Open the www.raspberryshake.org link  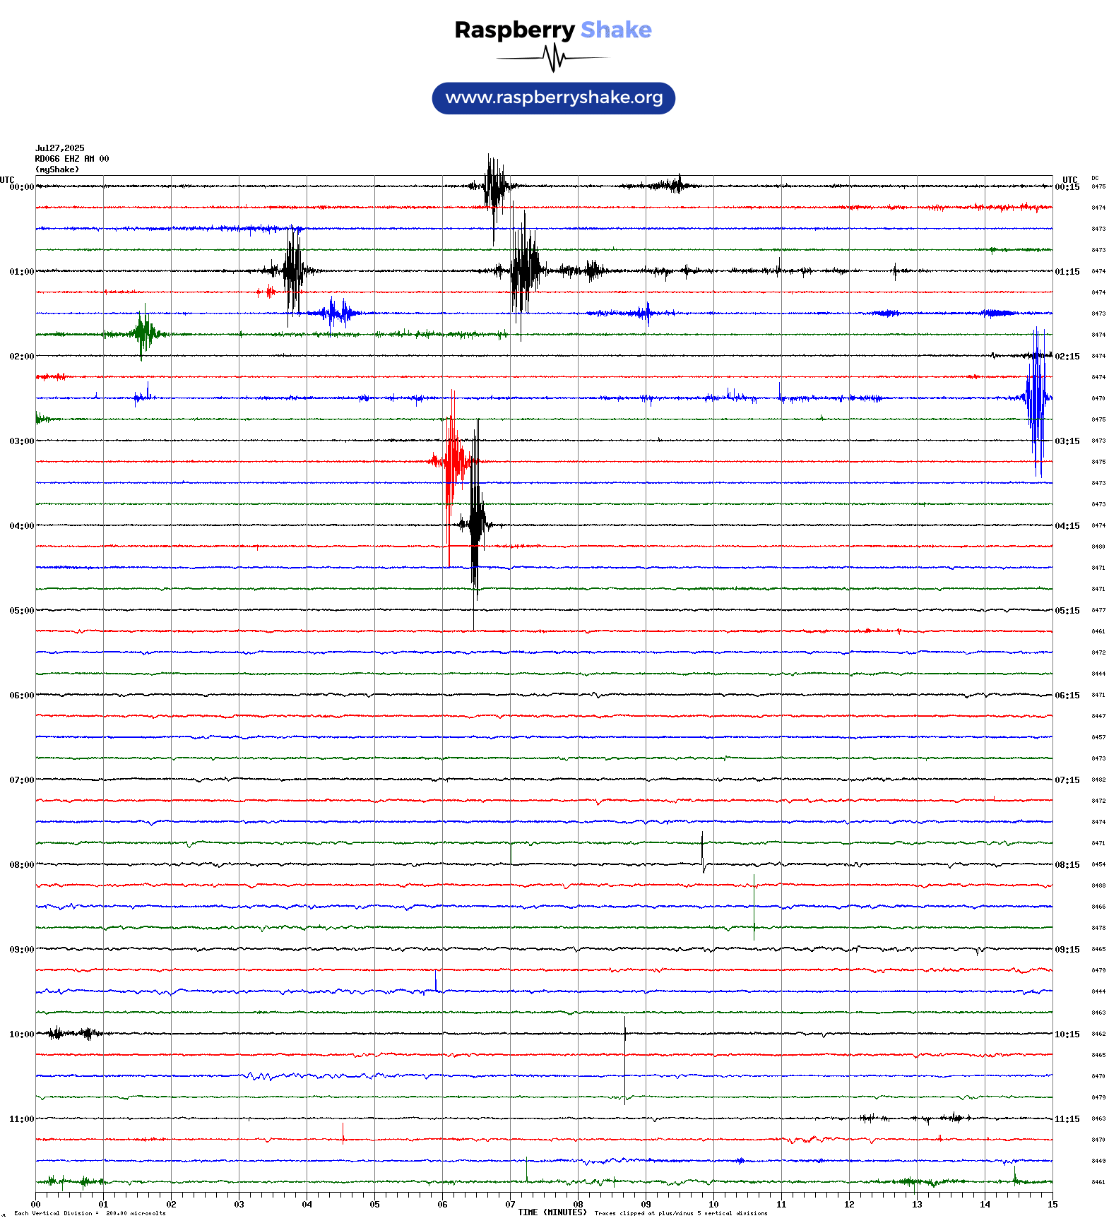[553, 97]
